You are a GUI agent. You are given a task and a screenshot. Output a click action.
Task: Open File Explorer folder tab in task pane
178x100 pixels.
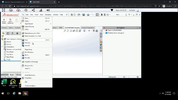point(101,39)
